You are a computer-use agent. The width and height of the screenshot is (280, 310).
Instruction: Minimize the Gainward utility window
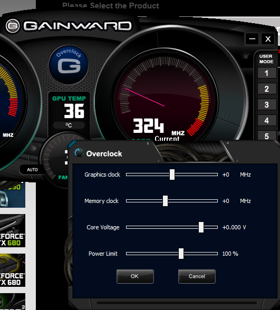click(252, 39)
